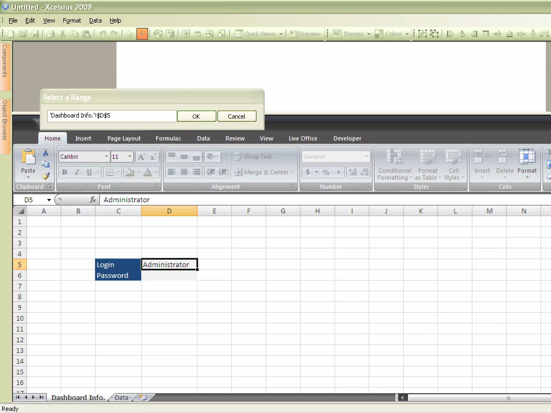Screen dimensions: 551x413
Task: Click the Fill Color paint bucket
Action: (x=130, y=172)
